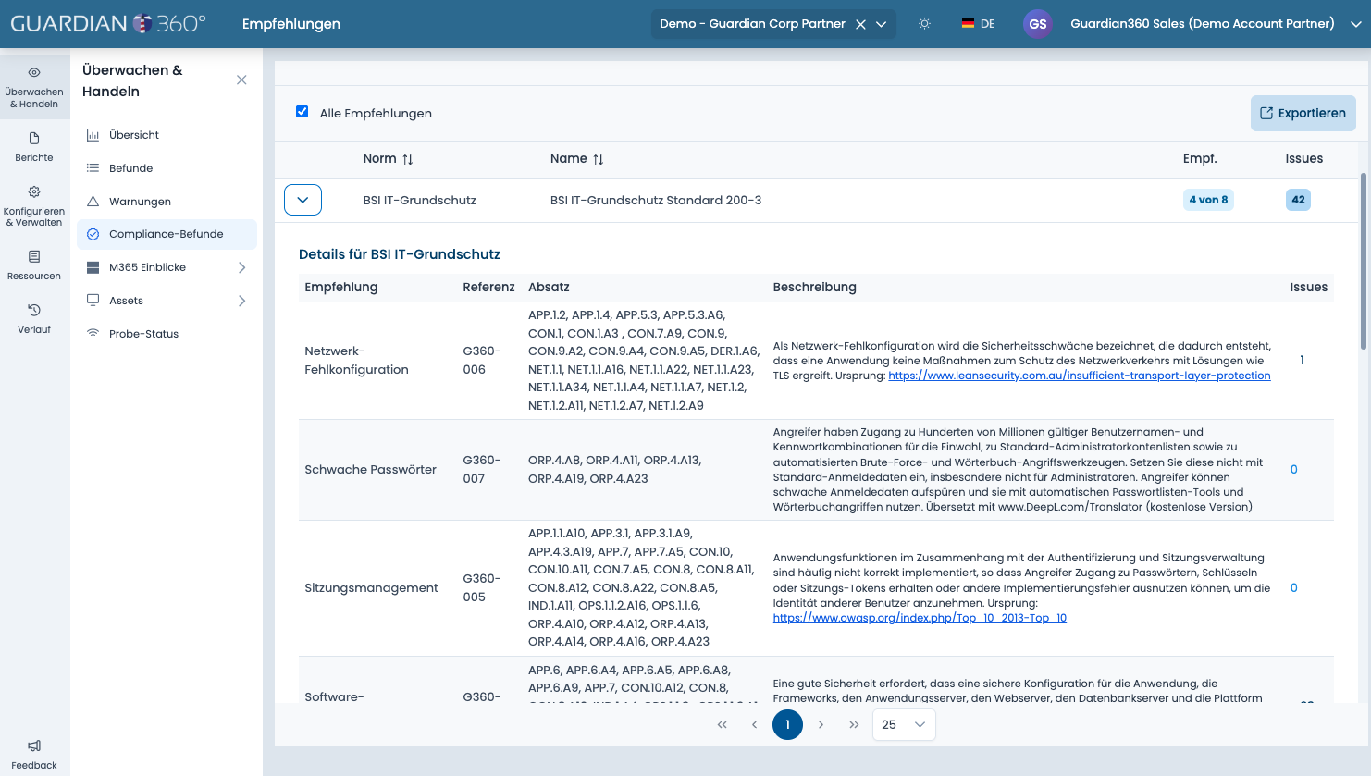1371x776 pixels.
Task: Select Compliance-Befunde in the side menu
Action: pos(167,234)
